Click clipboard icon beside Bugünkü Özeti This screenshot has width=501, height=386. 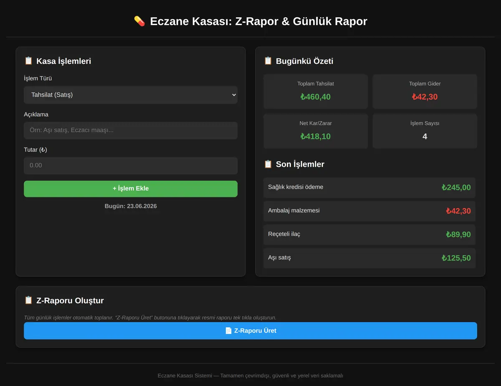(x=268, y=61)
